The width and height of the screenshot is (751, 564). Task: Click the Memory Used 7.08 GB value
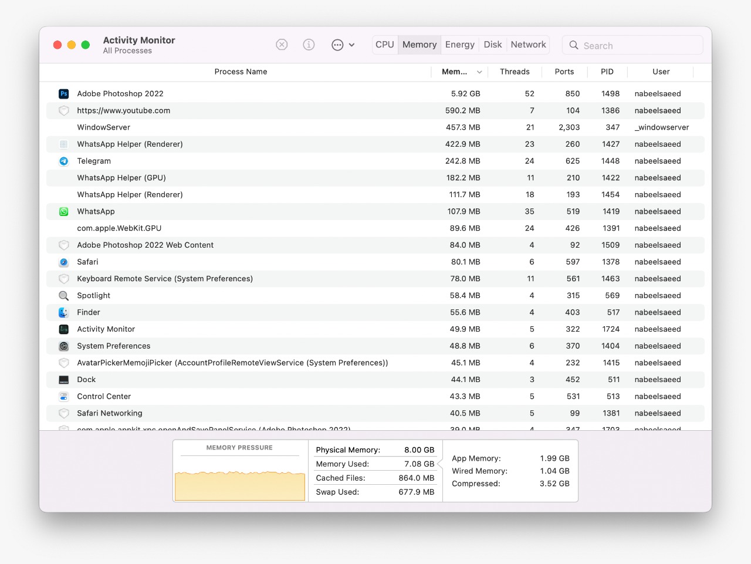point(420,464)
